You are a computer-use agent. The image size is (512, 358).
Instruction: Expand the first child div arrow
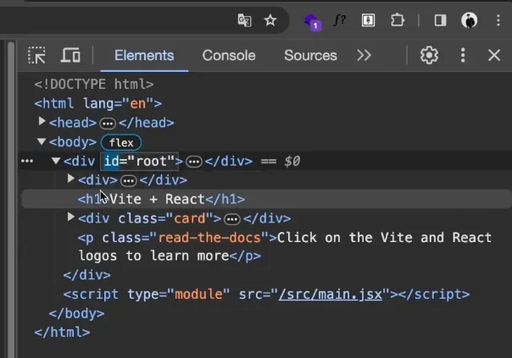point(70,179)
